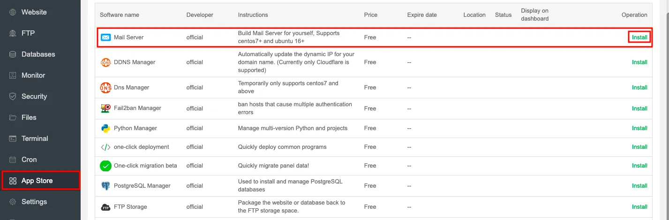Image resolution: width=669 pixels, height=220 pixels.
Task: Go to Databases in the sidebar
Action: (38, 54)
